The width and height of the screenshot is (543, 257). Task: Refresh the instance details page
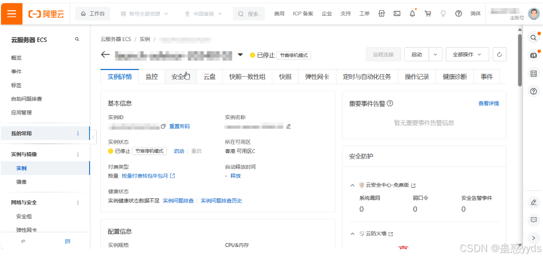(x=499, y=55)
